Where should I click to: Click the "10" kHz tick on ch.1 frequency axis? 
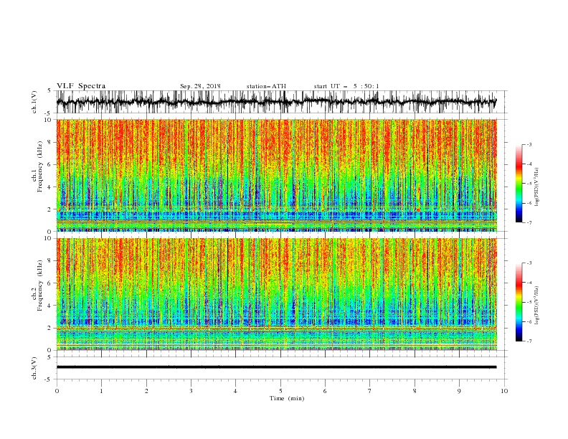tap(49, 120)
